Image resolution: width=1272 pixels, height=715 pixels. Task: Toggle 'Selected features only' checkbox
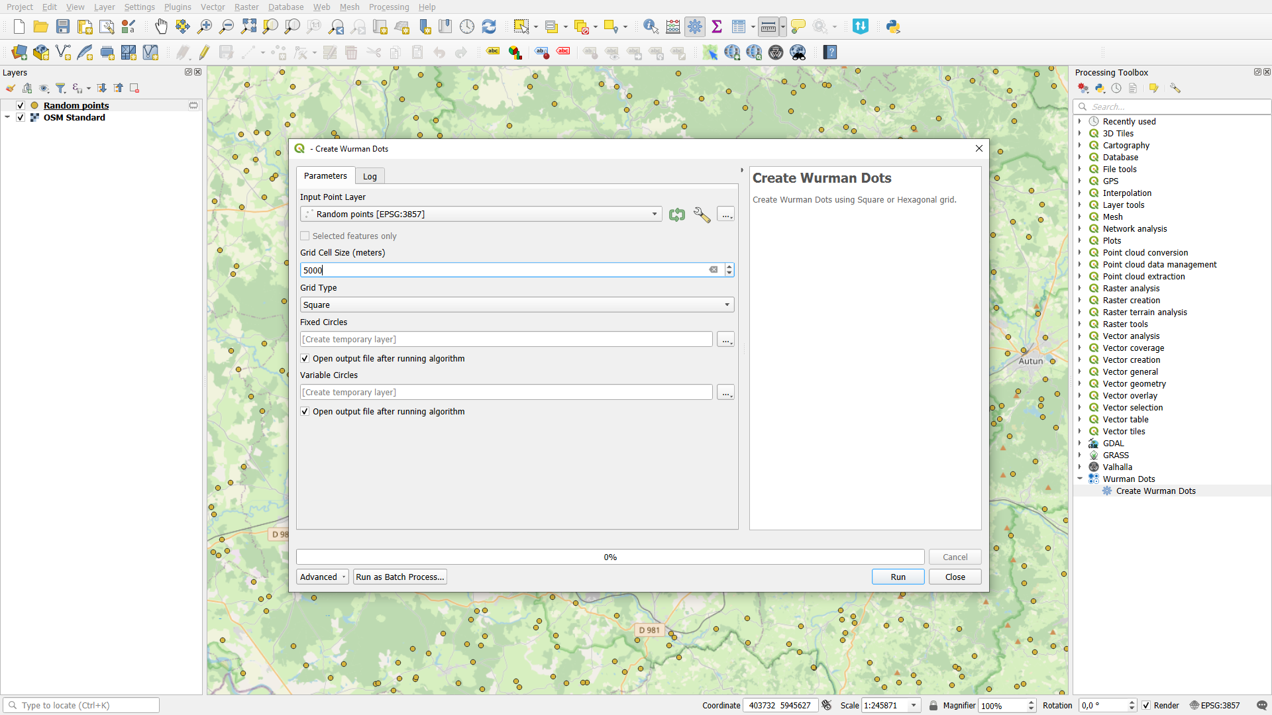305,236
